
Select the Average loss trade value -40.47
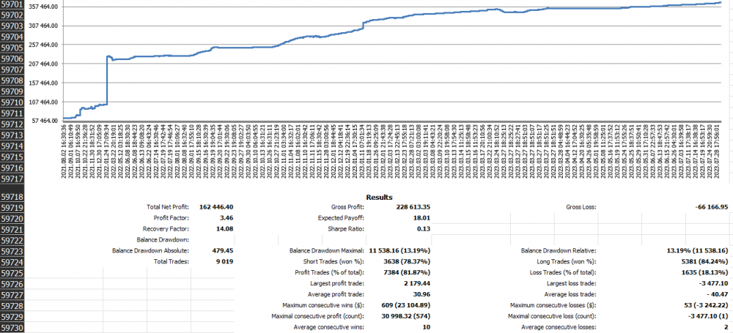[x=718, y=294]
